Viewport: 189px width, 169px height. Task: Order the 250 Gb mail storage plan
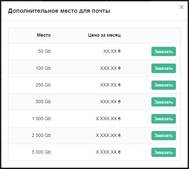click(x=163, y=85)
